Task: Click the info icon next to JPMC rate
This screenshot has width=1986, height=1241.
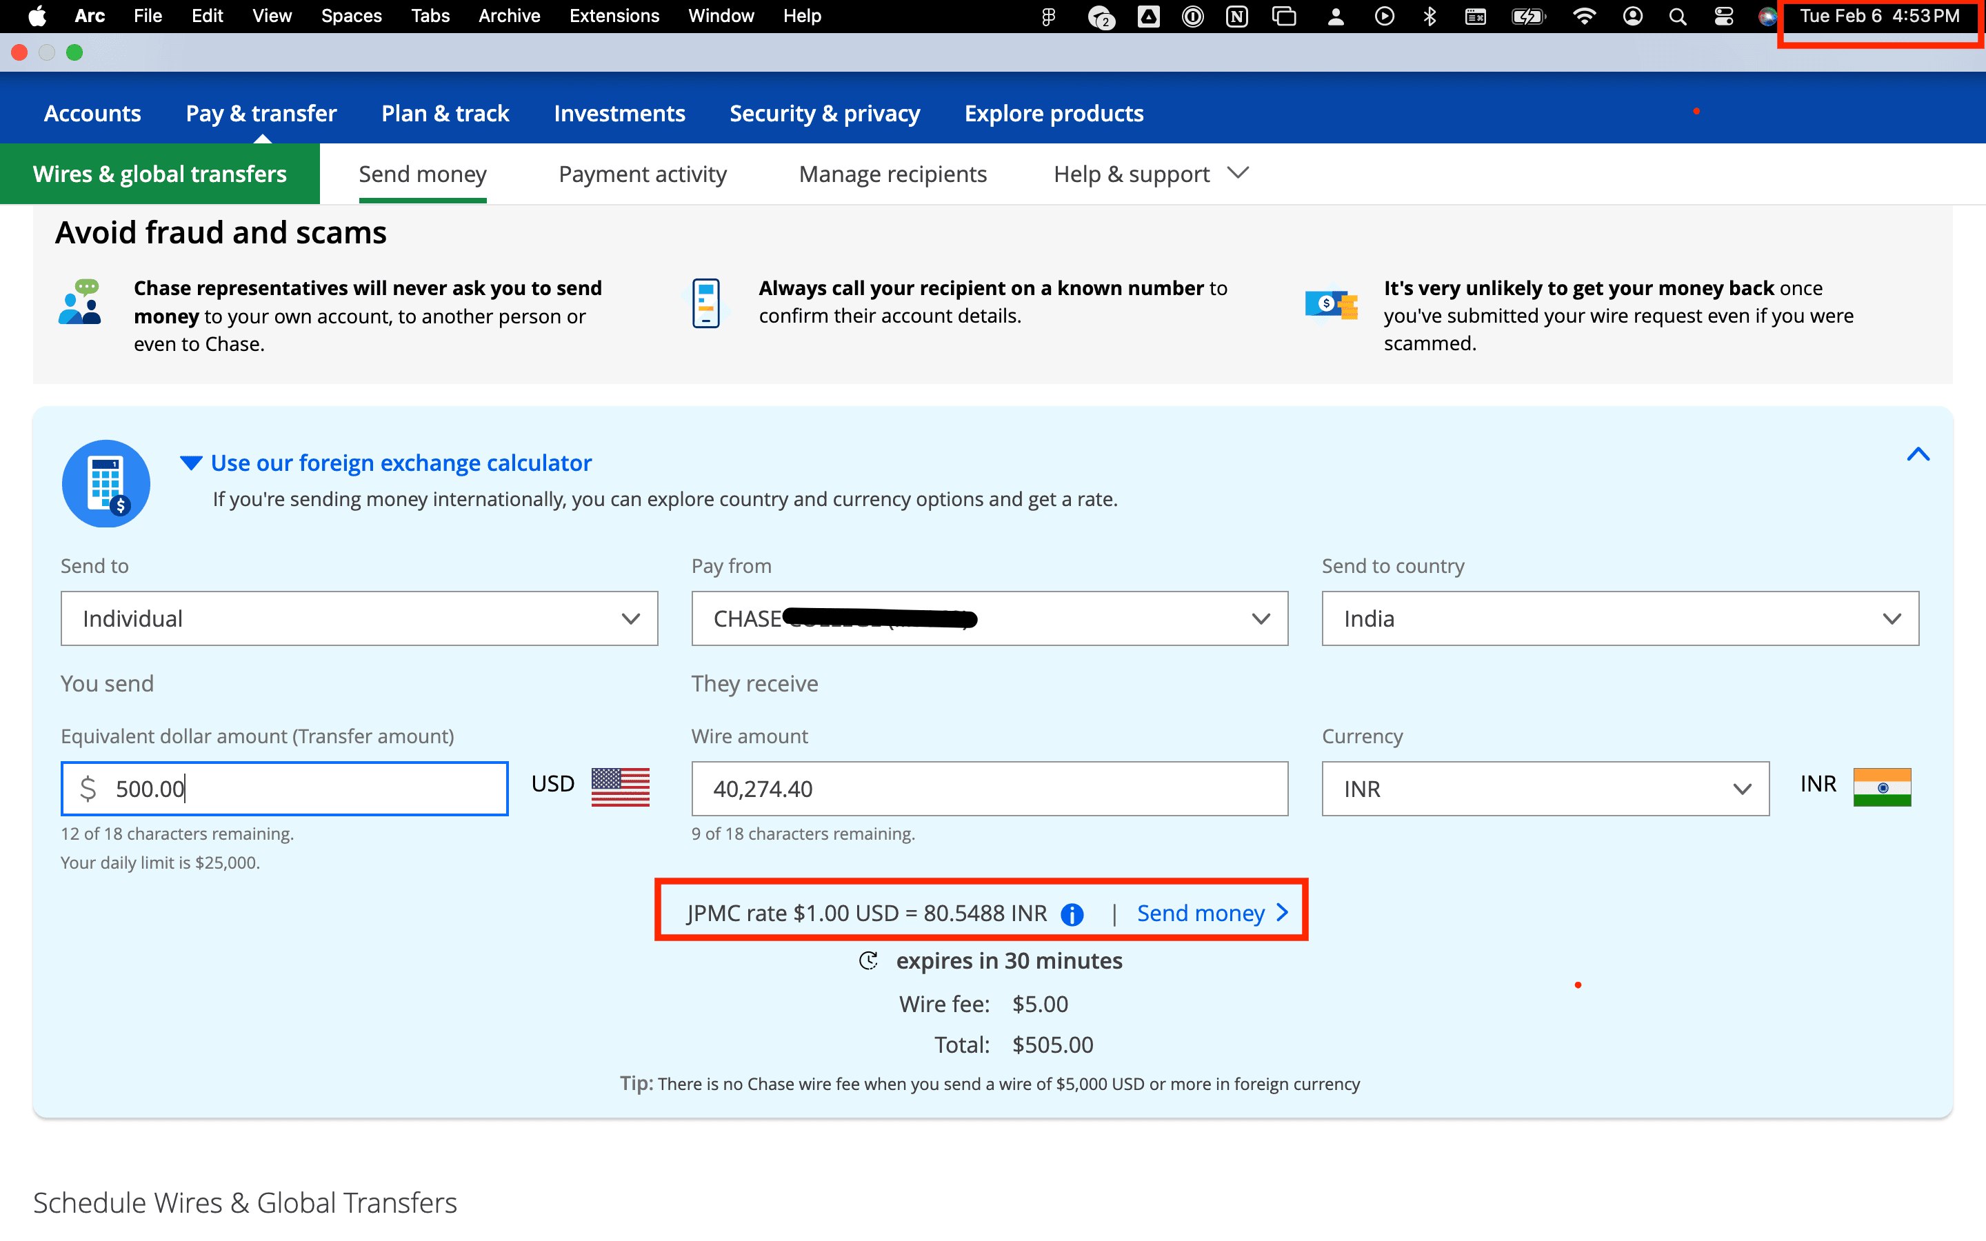Action: click(1074, 912)
